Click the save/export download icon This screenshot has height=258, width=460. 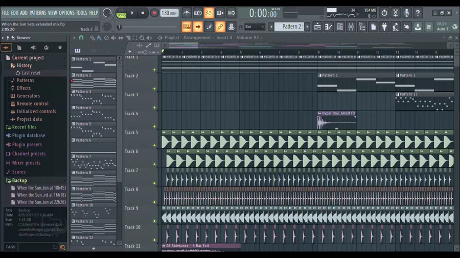(418, 27)
